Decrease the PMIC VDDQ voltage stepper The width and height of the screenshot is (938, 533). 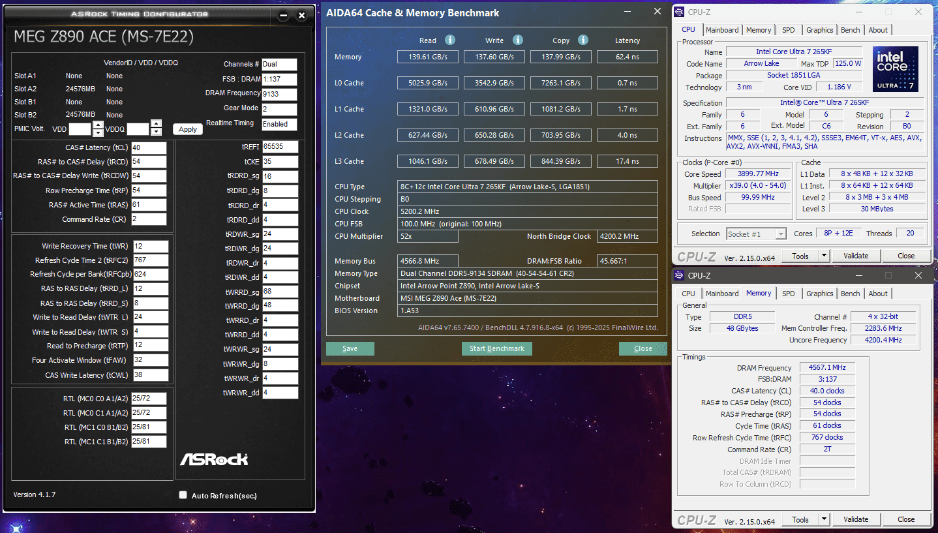pos(156,132)
